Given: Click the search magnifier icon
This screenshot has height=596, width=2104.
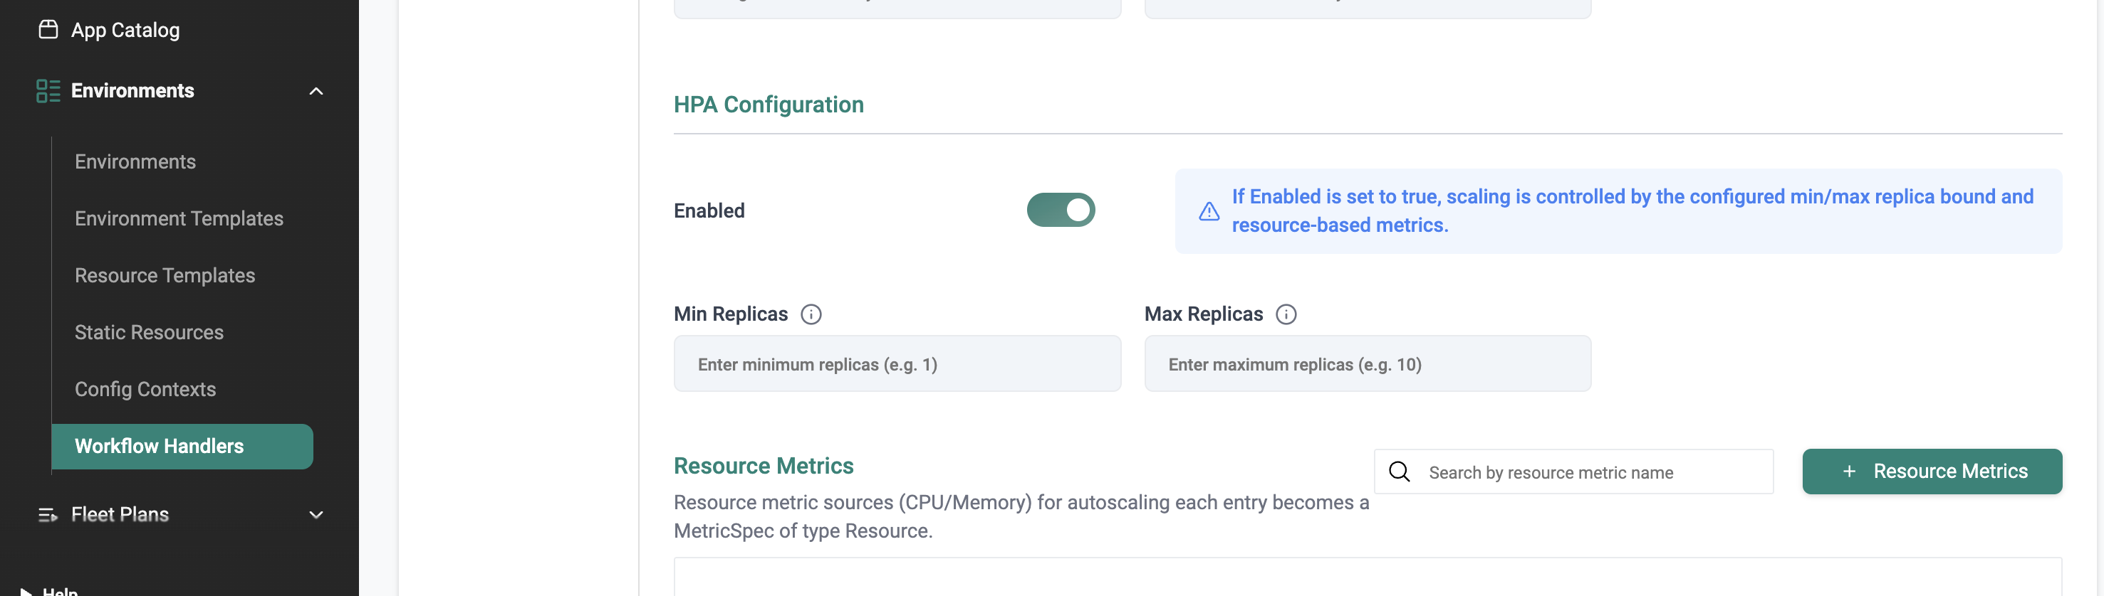Looking at the screenshot, I should coord(1399,472).
